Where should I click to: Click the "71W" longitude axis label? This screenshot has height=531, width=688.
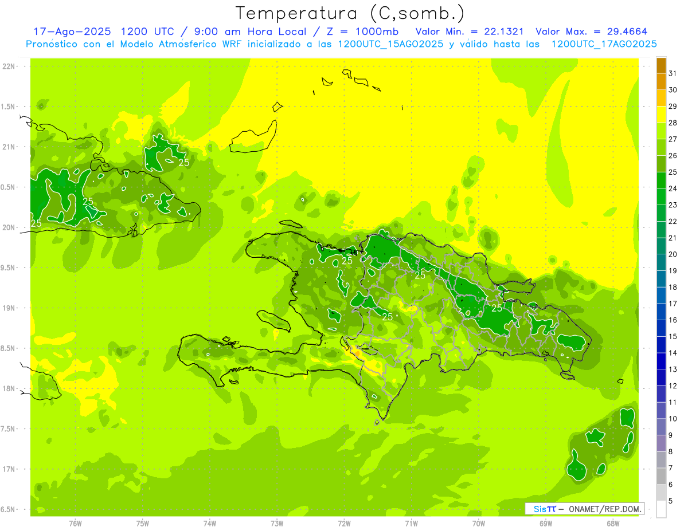[x=411, y=524]
